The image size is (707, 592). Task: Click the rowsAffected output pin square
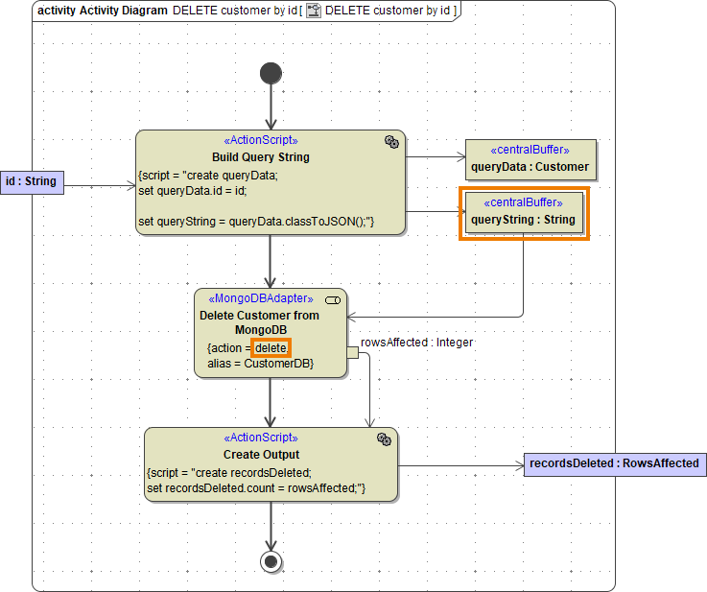tap(352, 353)
